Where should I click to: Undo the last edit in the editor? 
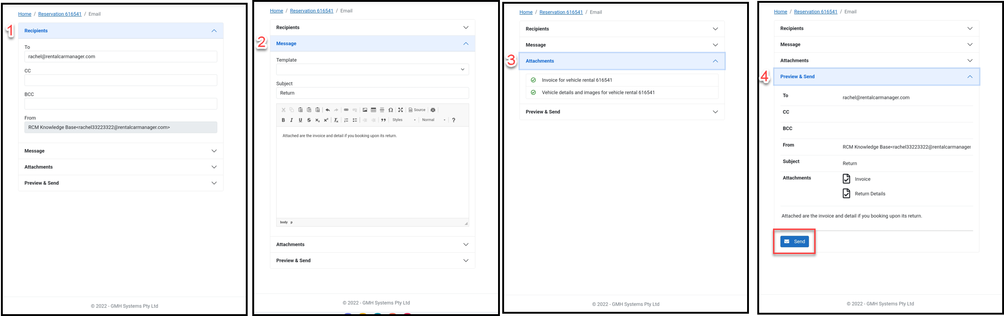tap(328, 110)
